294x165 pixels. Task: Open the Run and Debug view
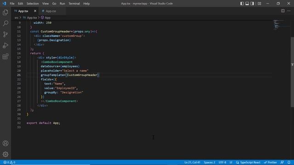click(x=6, y=45)
